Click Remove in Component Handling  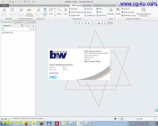pos(125,9)
